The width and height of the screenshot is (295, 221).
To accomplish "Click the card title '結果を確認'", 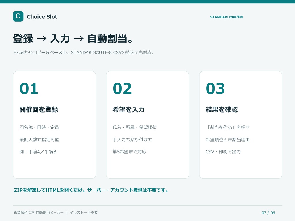I will coord(222,110).
